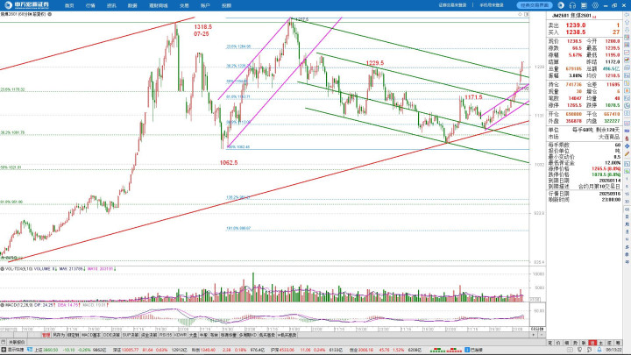The width and height of the screenshot is (631, 355).
Task: Click the first tab under quote panel
Action: coord(550,343)
